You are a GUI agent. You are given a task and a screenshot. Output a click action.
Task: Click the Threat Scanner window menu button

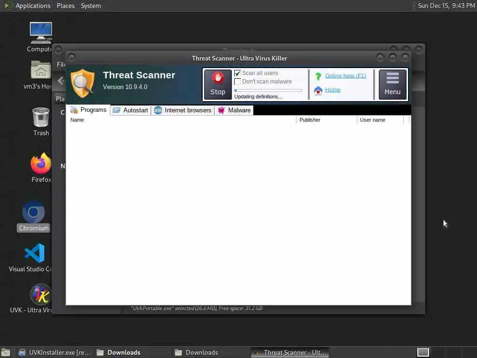click(71, 57)
